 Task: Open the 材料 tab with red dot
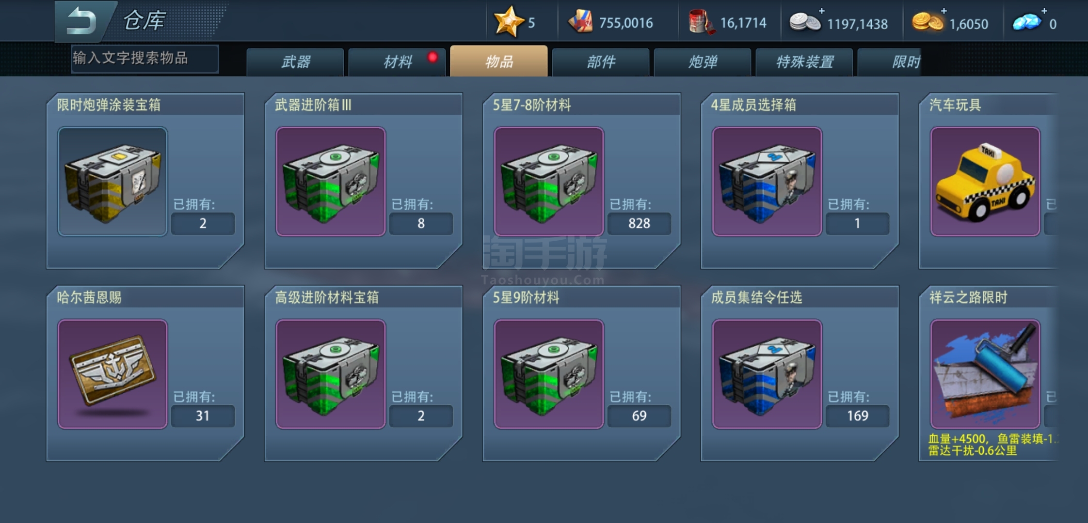(x=397, y=62)
